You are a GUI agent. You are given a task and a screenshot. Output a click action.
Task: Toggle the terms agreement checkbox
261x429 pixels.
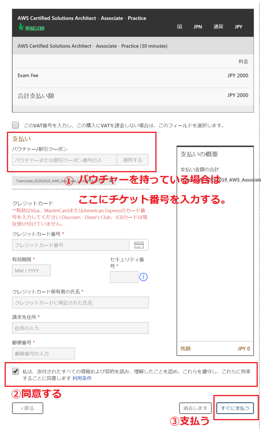(15, 371)
